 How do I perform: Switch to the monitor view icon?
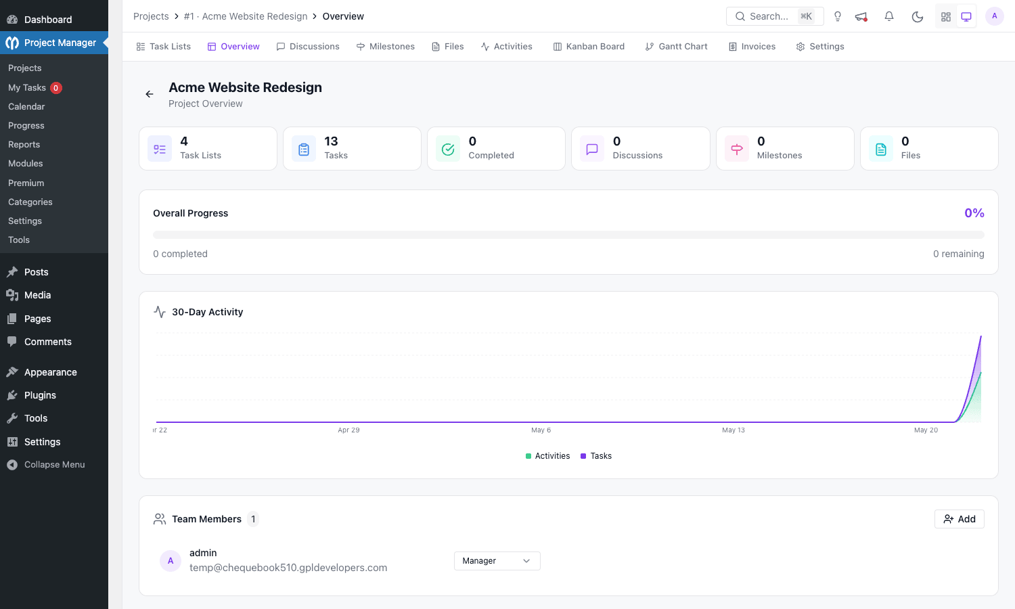click(966, 16)
